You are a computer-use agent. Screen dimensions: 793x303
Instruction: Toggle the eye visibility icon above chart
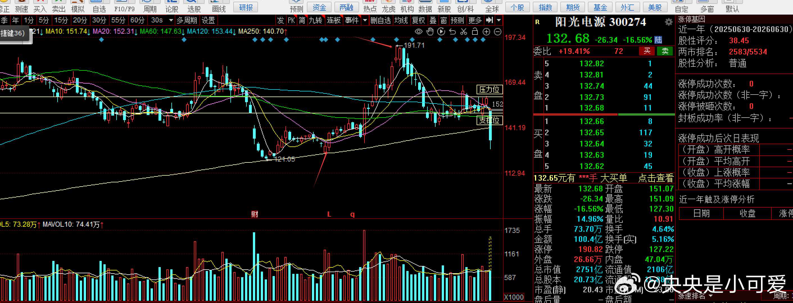click(x=419, y=32)
